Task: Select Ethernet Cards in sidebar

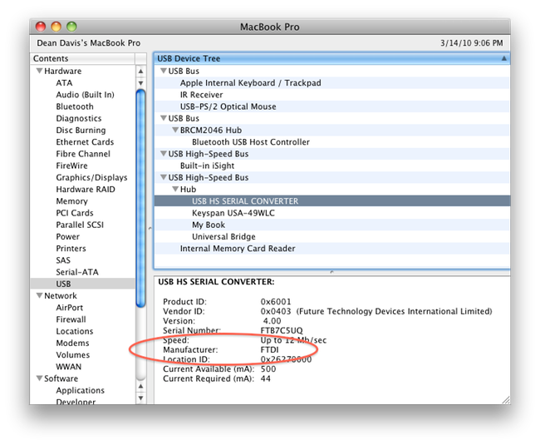Action: pos(85,142)
